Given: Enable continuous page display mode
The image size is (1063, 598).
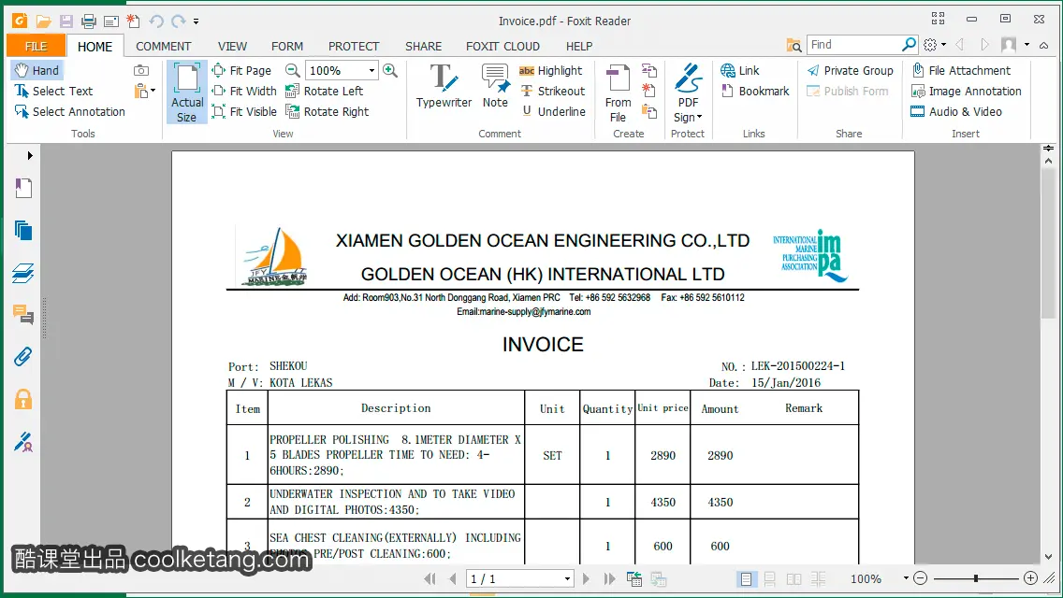Looking at the screenshot, I should 769,579.
